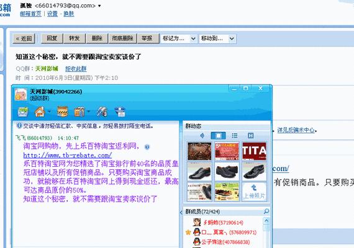The width and height of the screenshot is (354, 248).
Task: Click email subject 知道这个秘密 title
Action: click(78, 56)
